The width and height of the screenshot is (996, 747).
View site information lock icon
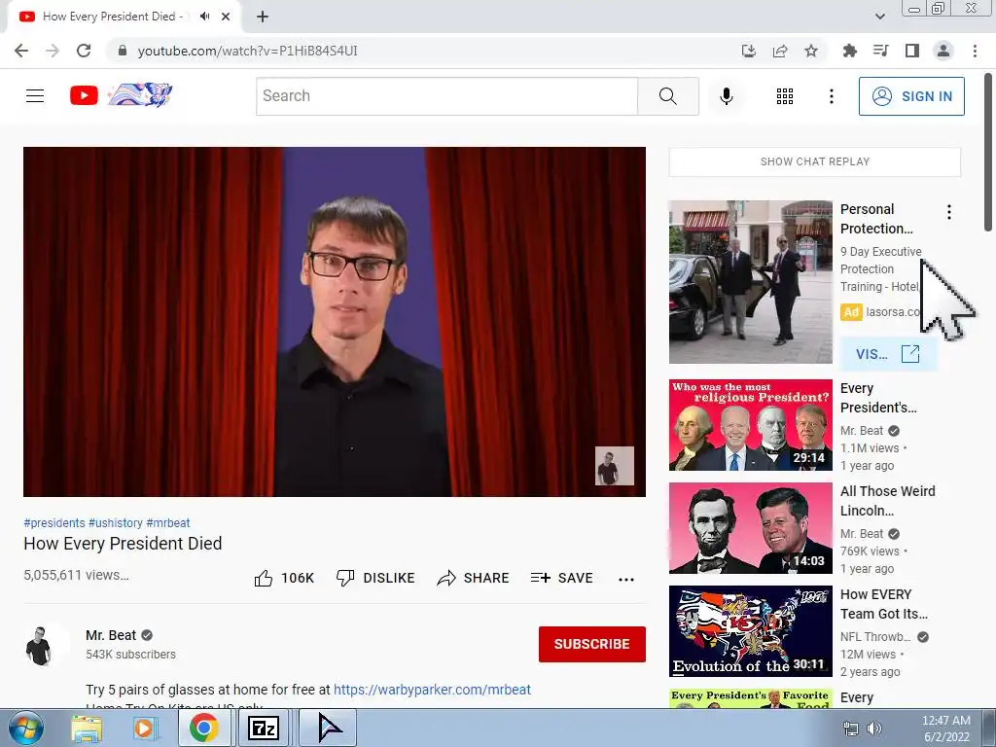[123, 51]
